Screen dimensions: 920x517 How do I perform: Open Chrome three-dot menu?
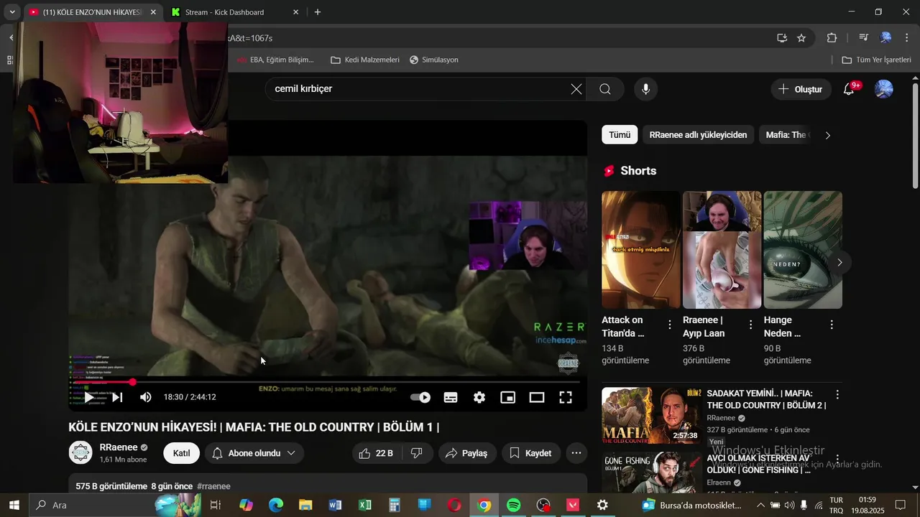(x=906, y=38)
